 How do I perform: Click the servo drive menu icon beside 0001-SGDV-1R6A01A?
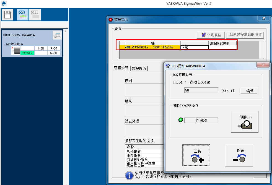coord(57,35)
